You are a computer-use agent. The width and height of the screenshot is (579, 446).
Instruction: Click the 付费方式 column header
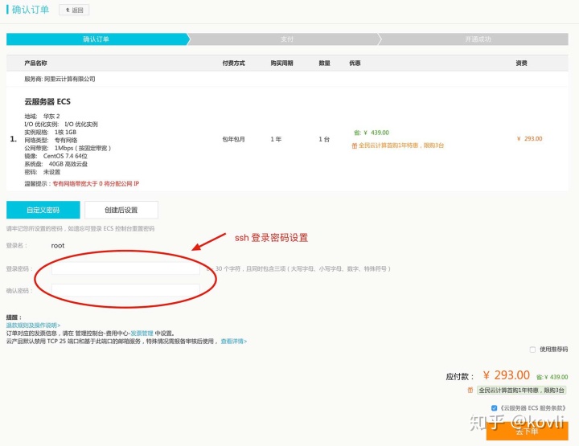point(233,63)
